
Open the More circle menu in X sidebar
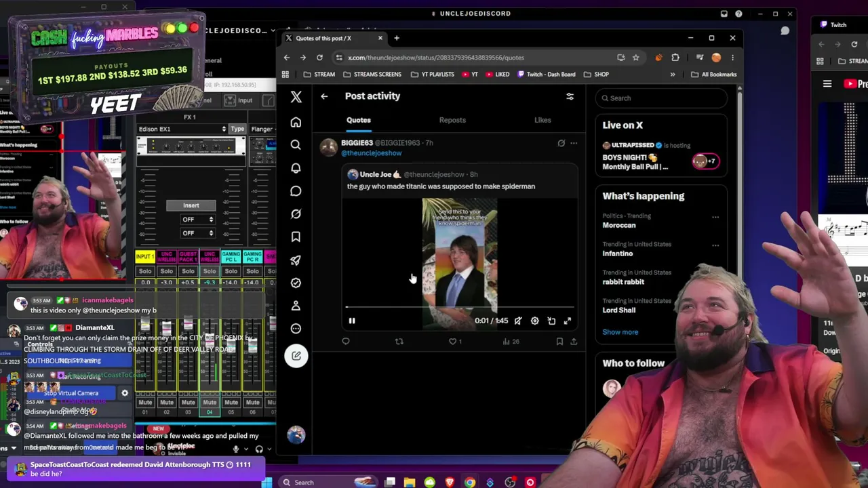[x=296, y=329]
